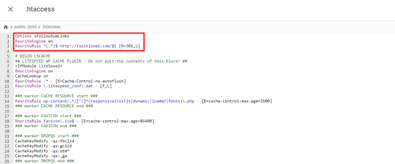Click 'CacheKeyModify -qs:gclid' line
The height and width of the screenshot is (164, 395).
click(43, 146)
